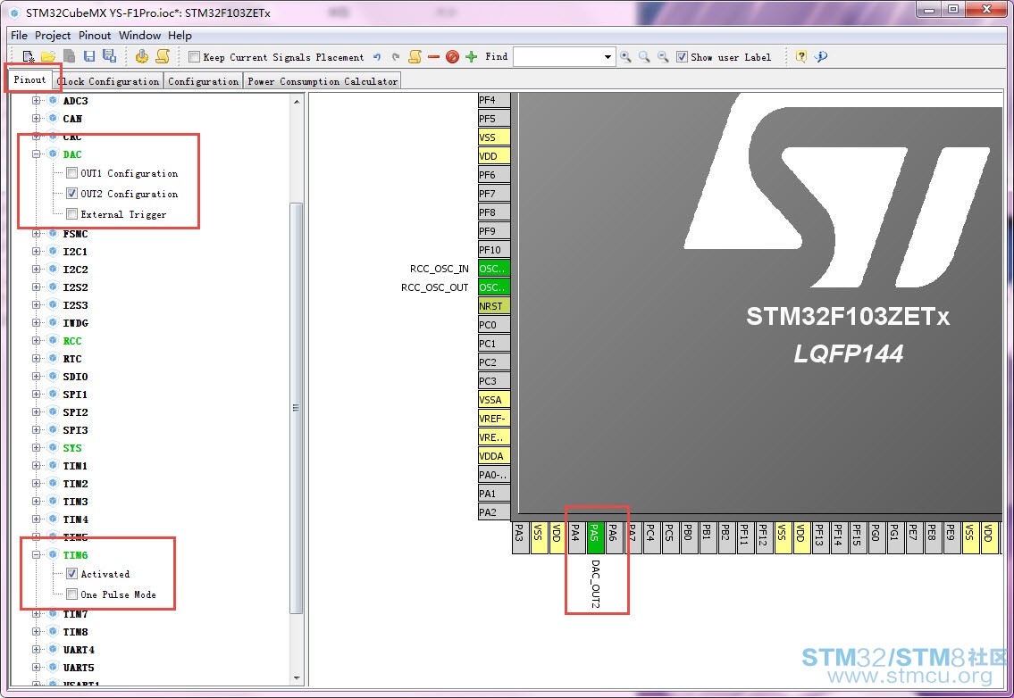Screen dimensions: 1014x698
Task: Expand the ADC3 tree node
Action: pyautogui.click(x=37, y=100)
